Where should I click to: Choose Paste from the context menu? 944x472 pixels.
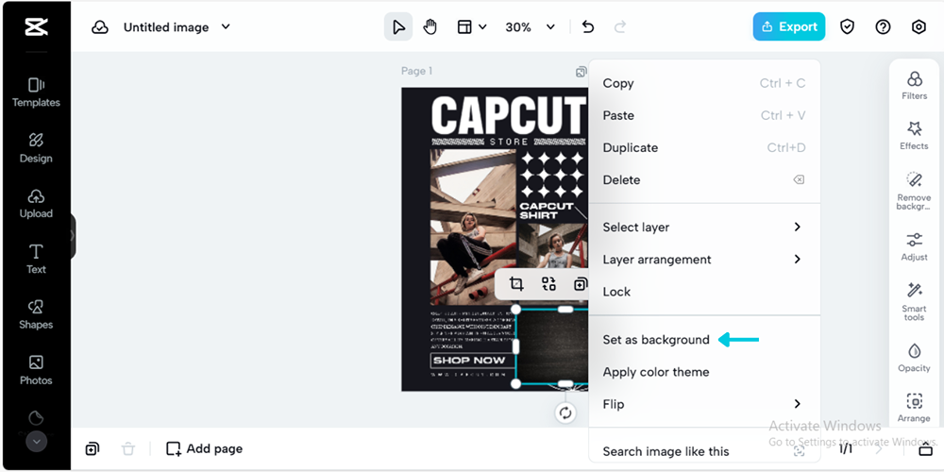(704, 115)
